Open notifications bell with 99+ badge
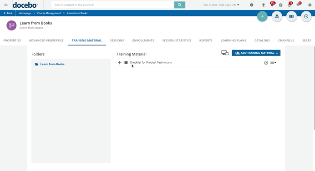Screen dimensions: 315x171 [x=272, y=5]
